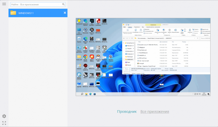This screenshot has height=127, width=218.
Task: Click the full-screen expand arrows icon
Action: click(4, 123)
